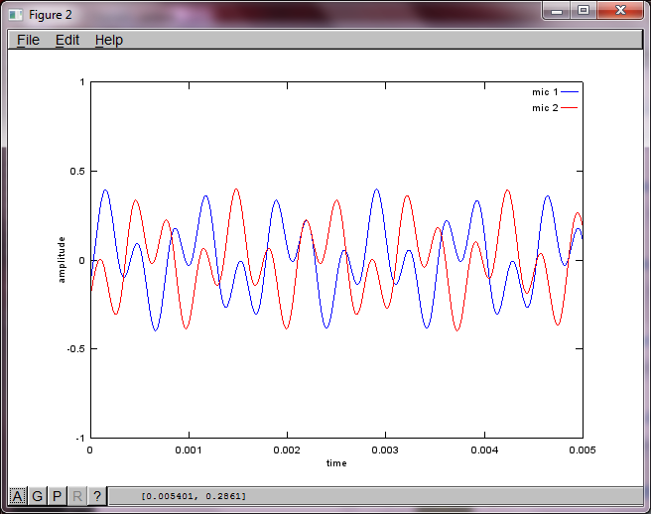The width and height of the screenshot is (651, 514).
Task: Click the 'amplitude' y-axis label
Action: click(62, 260)
